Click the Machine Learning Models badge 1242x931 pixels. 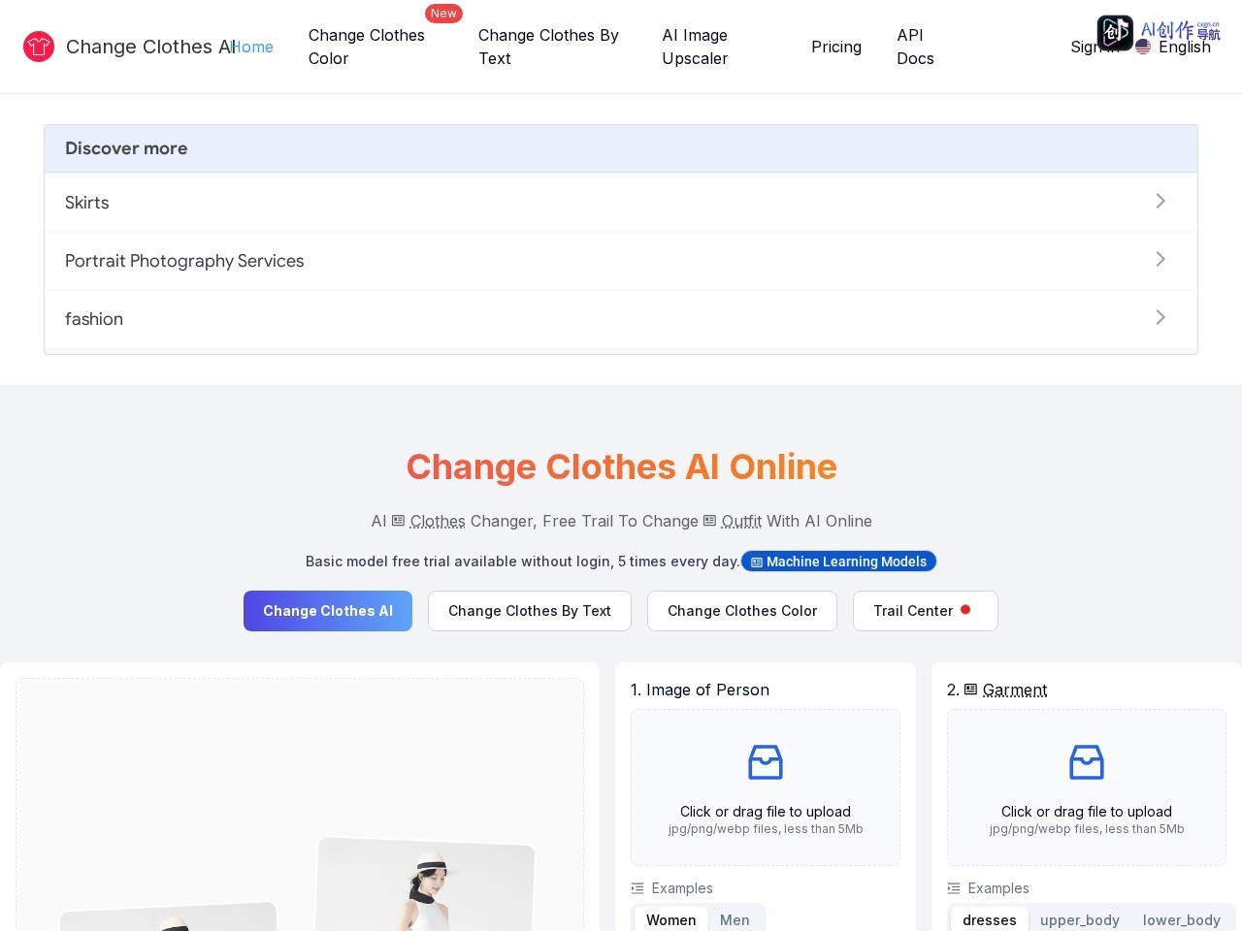(838, 562)
